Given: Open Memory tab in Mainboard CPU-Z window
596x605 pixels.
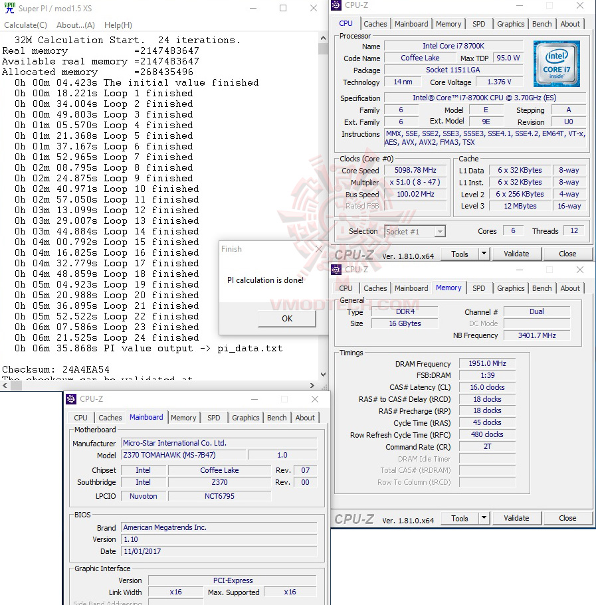Looking at the screenshot, I should click(x=183, y=418).
